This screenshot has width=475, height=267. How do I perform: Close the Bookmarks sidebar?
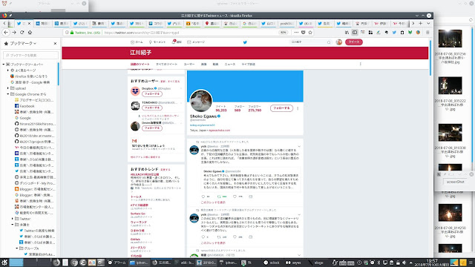(55, 44)
